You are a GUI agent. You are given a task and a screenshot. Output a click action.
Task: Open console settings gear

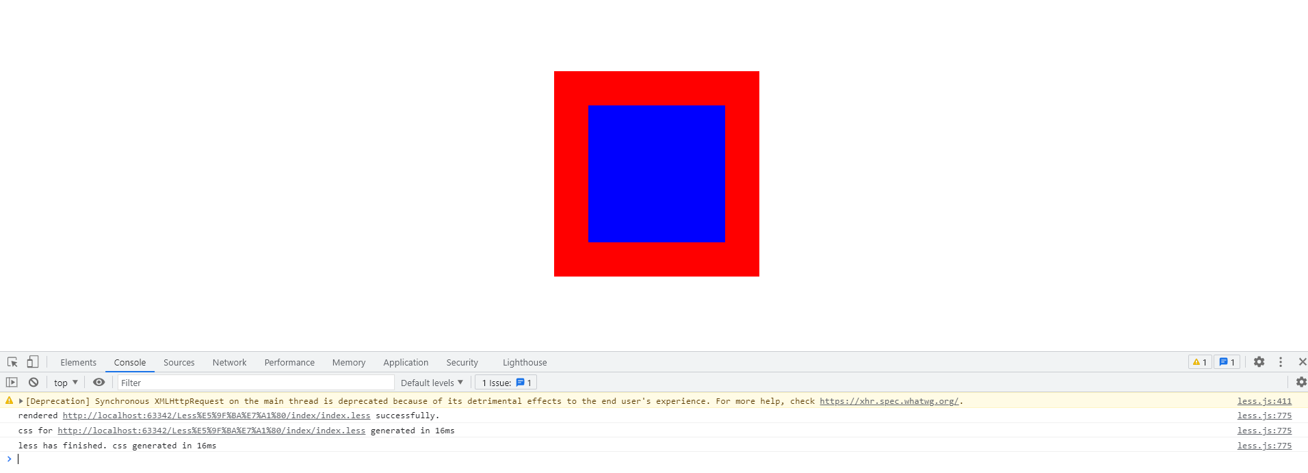click(1301, 382)
